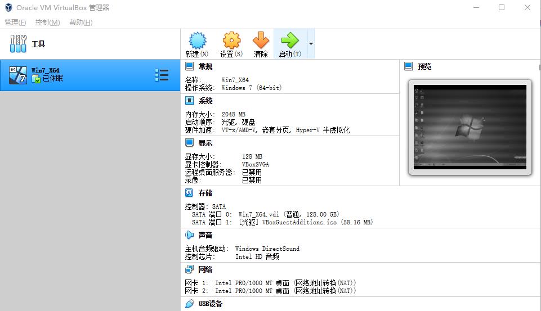Click the Intel HD 音频 value
Image resolution: width=541 pixels, height=311 pixels.
[257, 256]
